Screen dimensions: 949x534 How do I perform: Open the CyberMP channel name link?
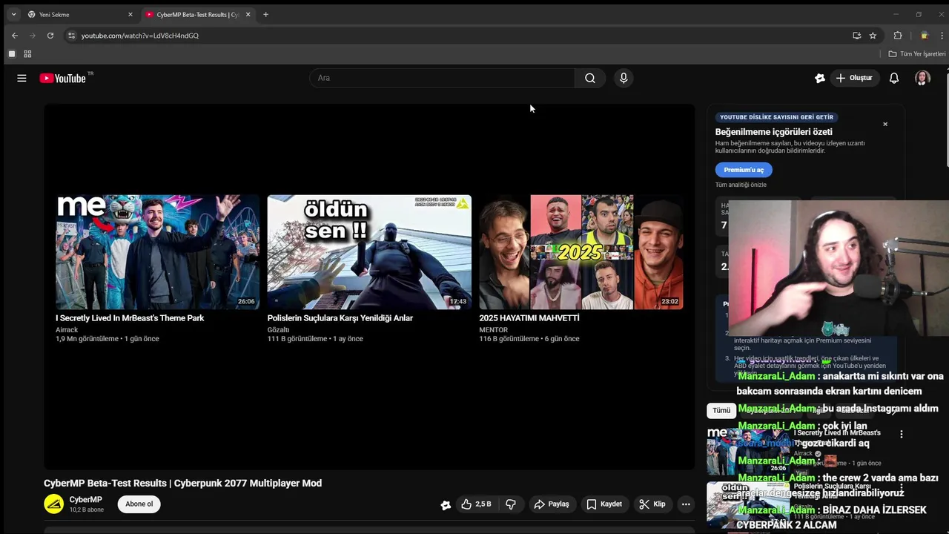pos(86,500)
